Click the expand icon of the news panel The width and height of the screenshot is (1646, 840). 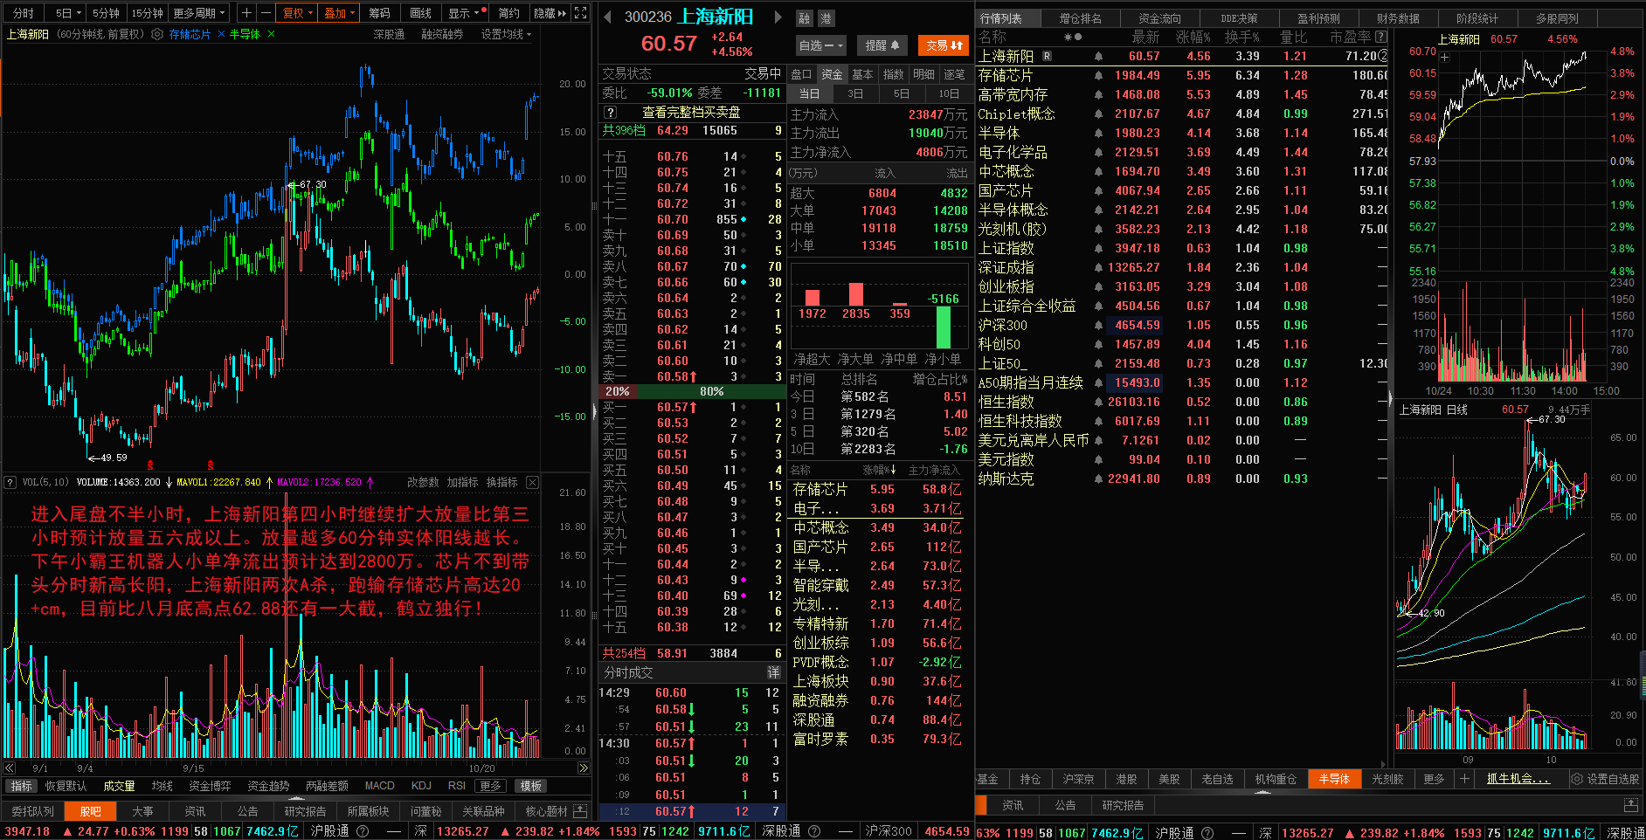point(1630,805)
